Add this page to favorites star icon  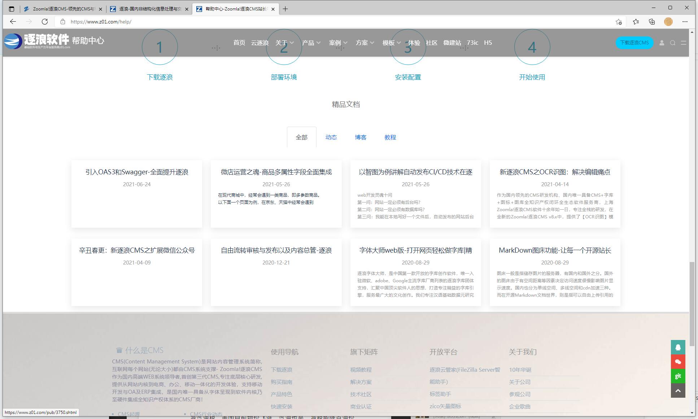[x=619, y=22]
